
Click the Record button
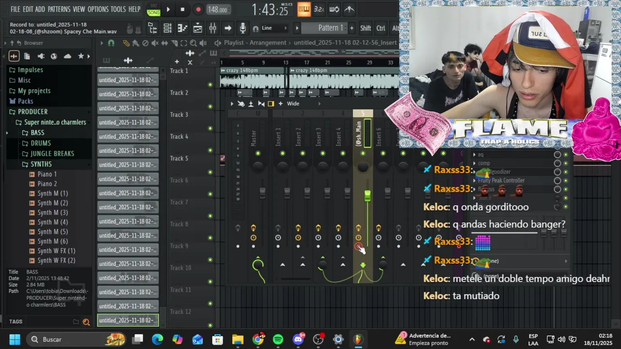point(198,9)
